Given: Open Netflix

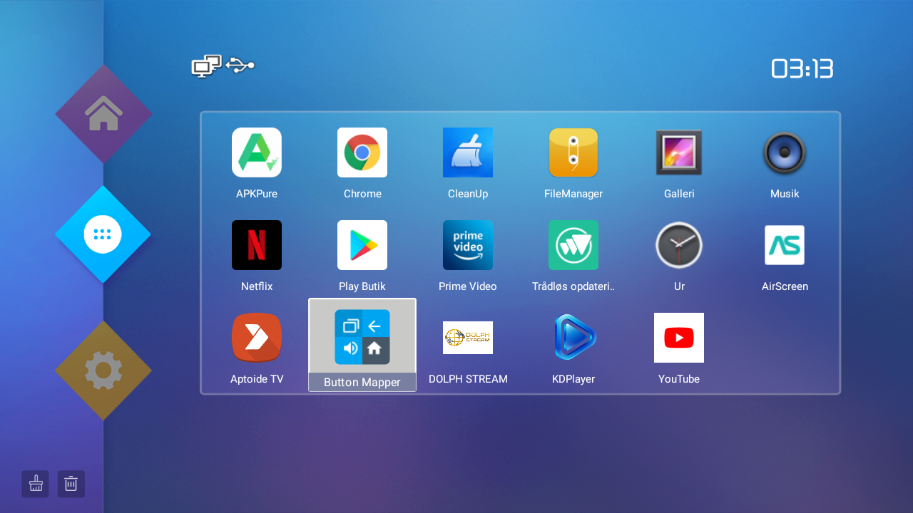Looking at the screenshot, I should pos(257,245).
